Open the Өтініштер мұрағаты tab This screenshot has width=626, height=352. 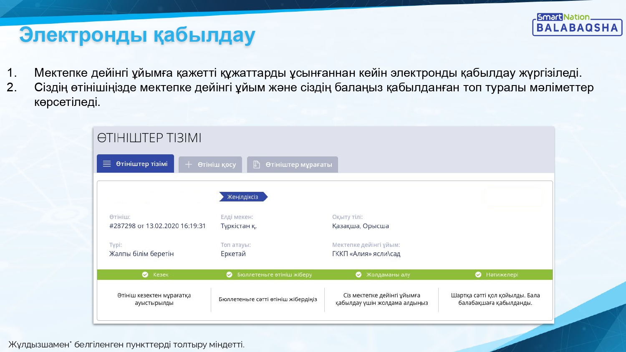293,164
